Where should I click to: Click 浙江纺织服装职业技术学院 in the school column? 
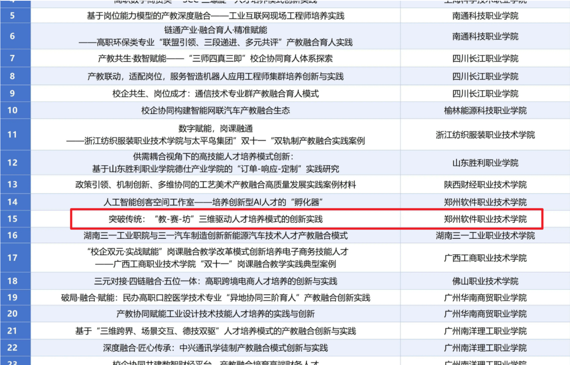coord(485,135)
